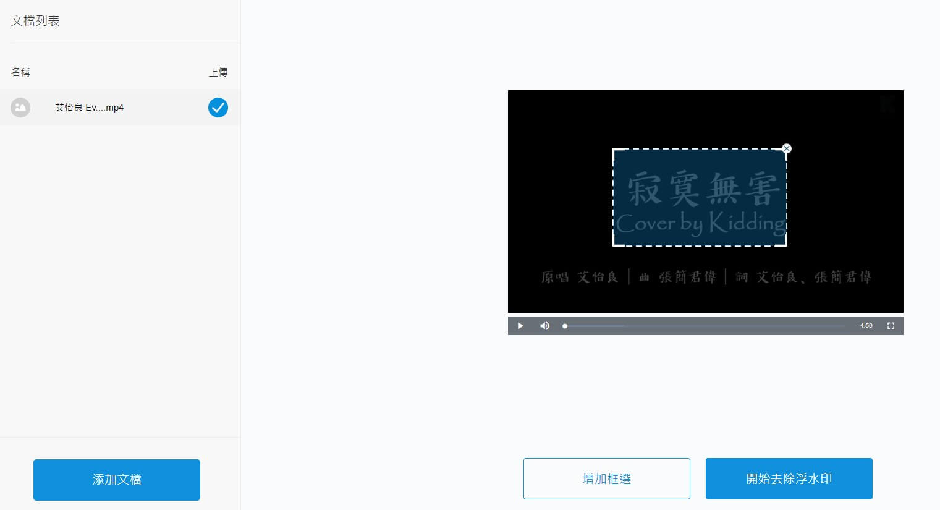Open fullscreen video mode
Viewport: 940px width, 510px height.
pyautogui.click(x=891, y=326)
